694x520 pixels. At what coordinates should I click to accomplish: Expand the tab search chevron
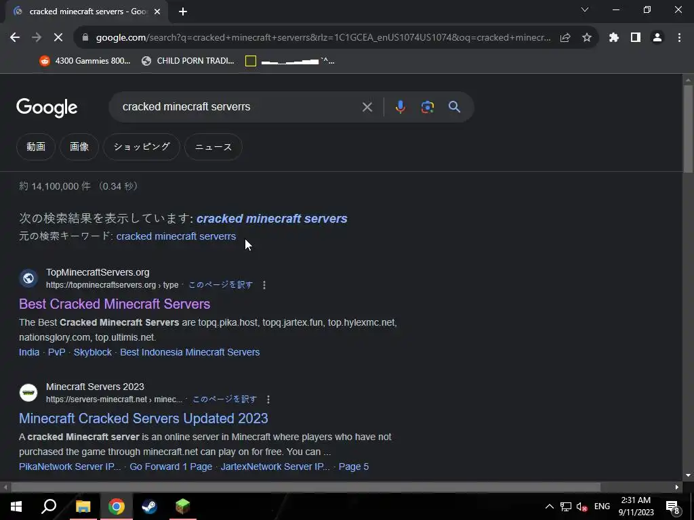pyautogui.click(x=585, y=9)
